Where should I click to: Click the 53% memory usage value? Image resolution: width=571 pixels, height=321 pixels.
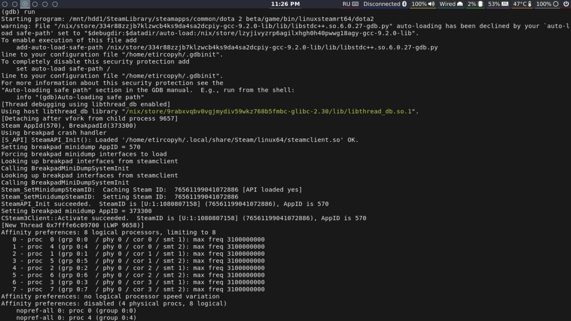tap(494, 4)
